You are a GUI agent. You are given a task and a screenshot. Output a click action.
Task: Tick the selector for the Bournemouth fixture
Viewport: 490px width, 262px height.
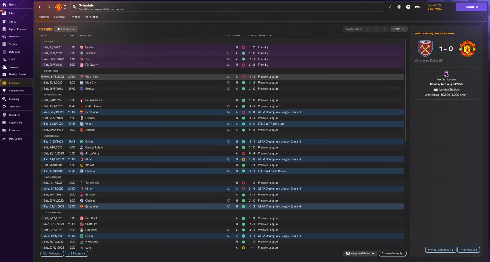pyautogui.click(x=42, y=100)
